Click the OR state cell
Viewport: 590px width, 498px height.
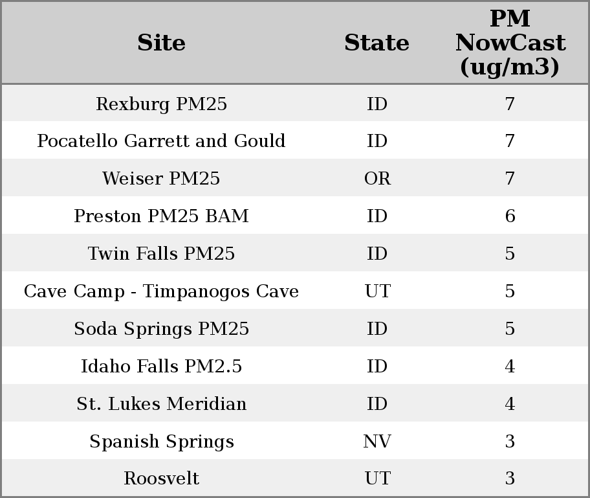[377, 179]
